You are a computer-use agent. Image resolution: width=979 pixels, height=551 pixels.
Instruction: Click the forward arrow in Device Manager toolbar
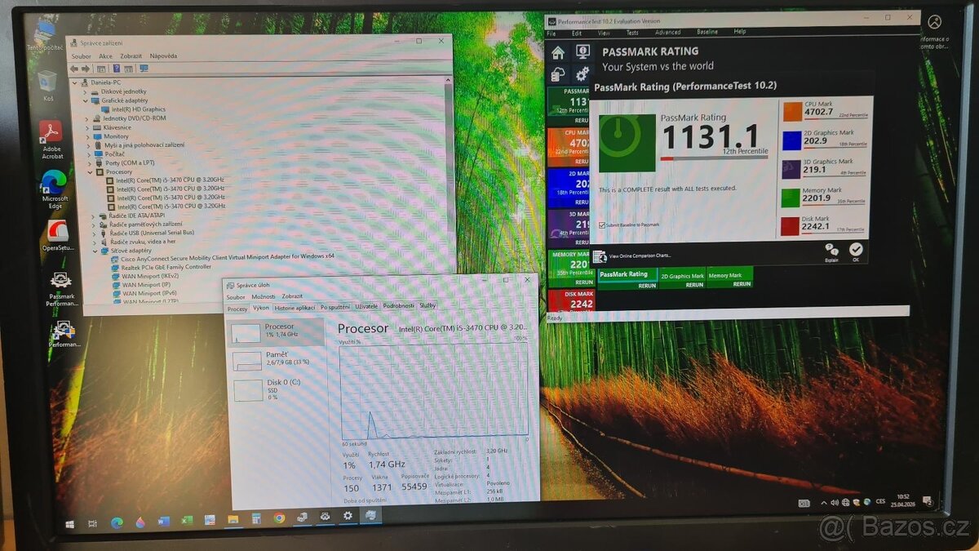coord(86,69)
